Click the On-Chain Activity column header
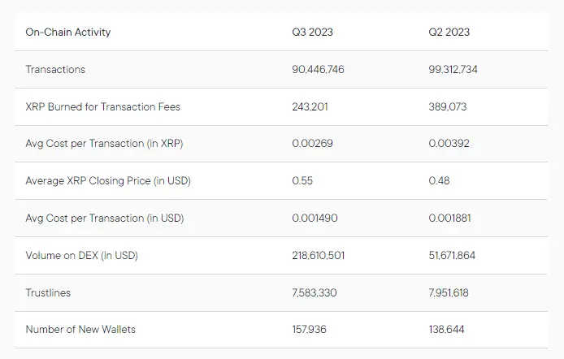 point(68,32)
